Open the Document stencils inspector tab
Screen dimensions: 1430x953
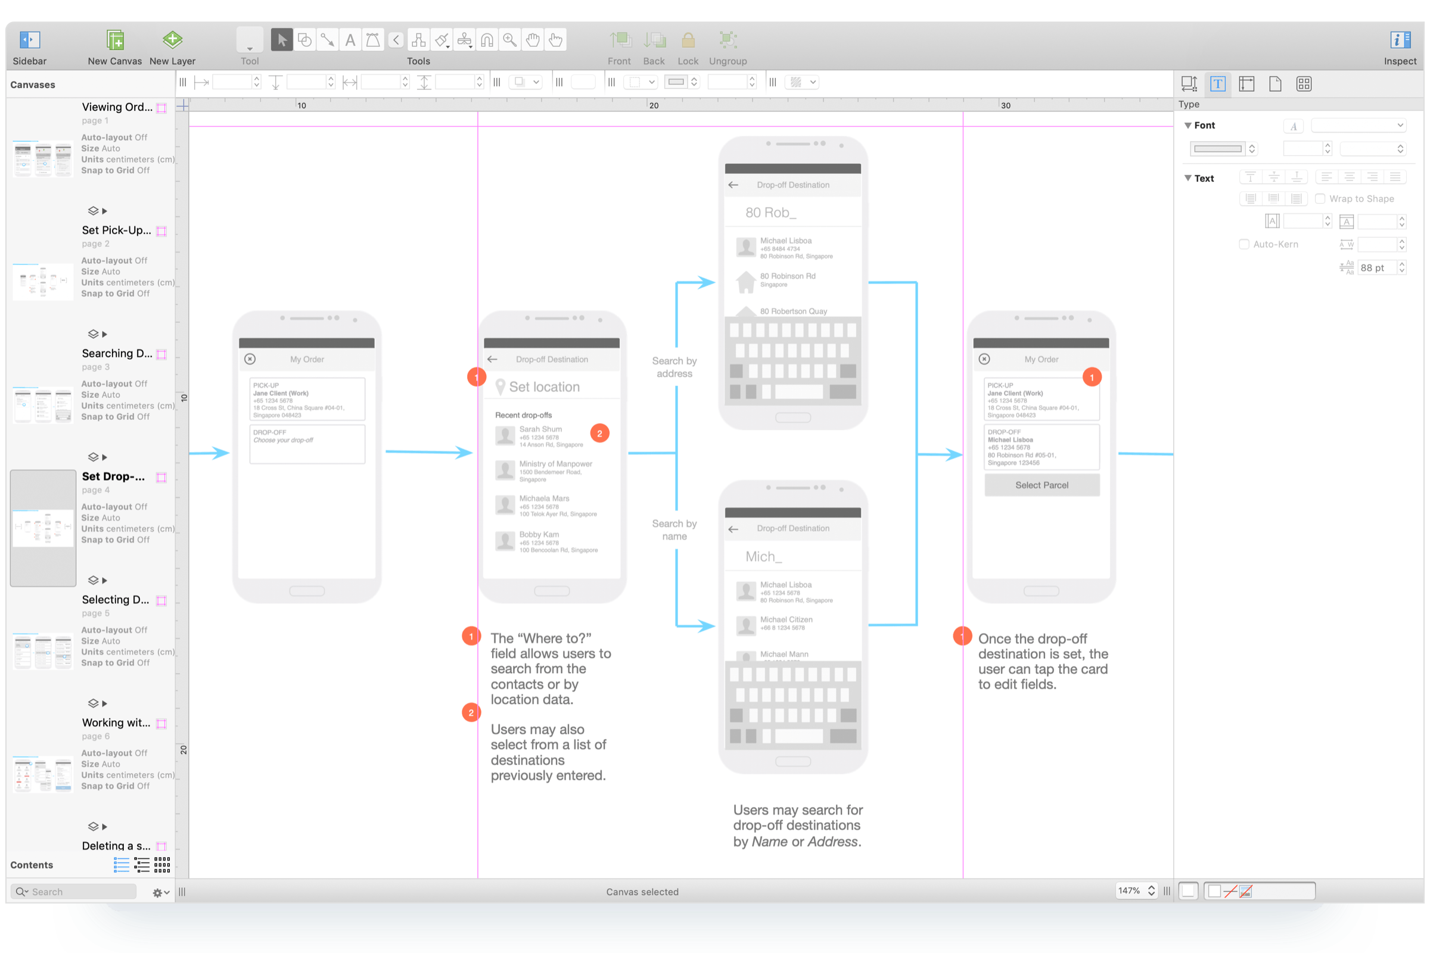[x=1304, y=84]
